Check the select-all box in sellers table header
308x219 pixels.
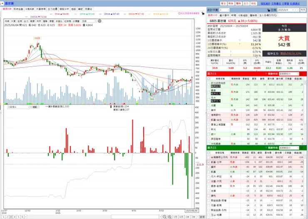tap(209, 153)
